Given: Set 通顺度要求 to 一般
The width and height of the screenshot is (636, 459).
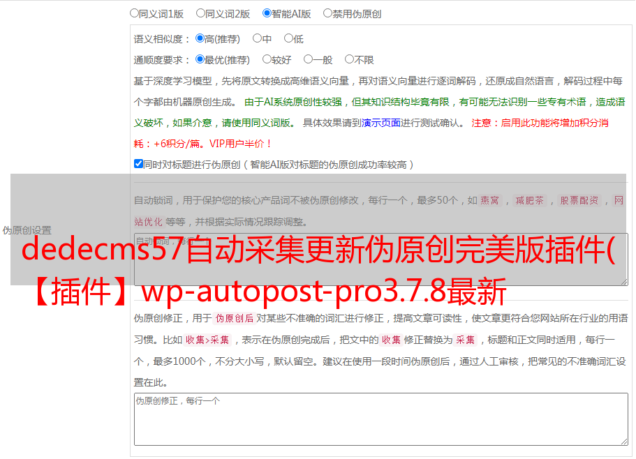Looking at the screenshot, I should pos(309,59).
